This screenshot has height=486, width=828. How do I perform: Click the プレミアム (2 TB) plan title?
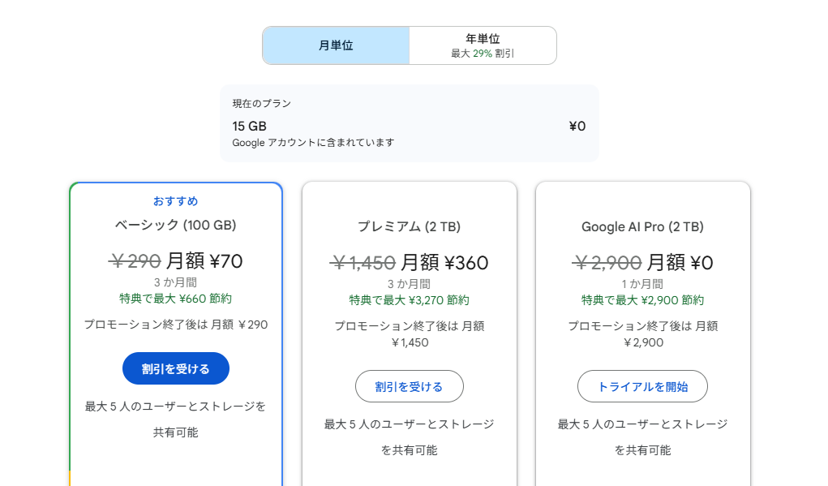pyautogui.click(x=409, y=226)
